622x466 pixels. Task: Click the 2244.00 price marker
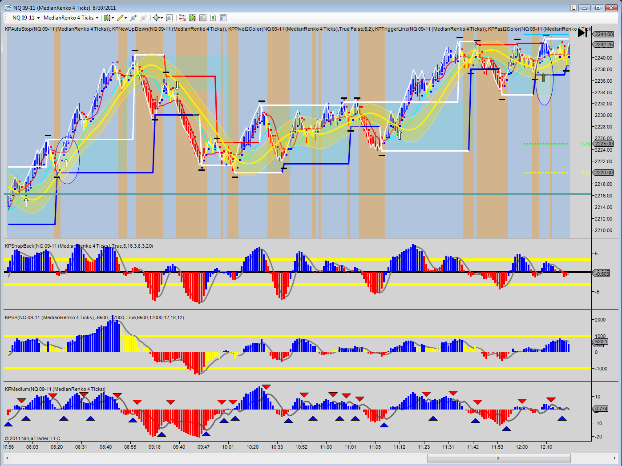pos(603,34)
